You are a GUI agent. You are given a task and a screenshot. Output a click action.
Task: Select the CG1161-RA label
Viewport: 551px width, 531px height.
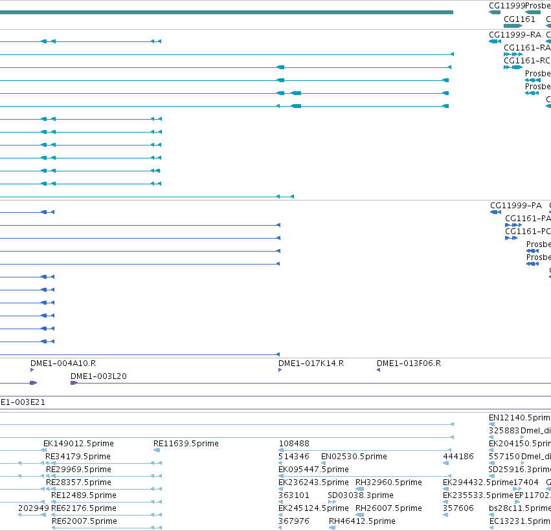[527, 47]
